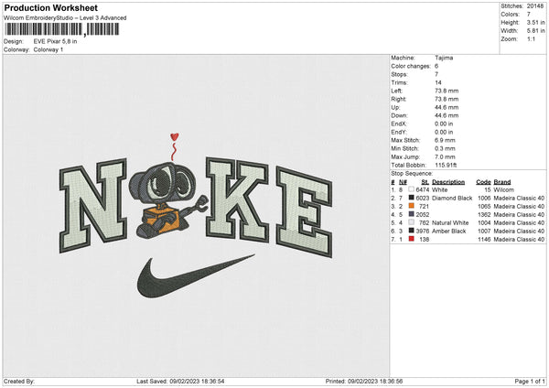Image resolution: width=549 pixels, height=388 pixels.
Task: Click the Natural White color swatch
Action: coord(412,222)
